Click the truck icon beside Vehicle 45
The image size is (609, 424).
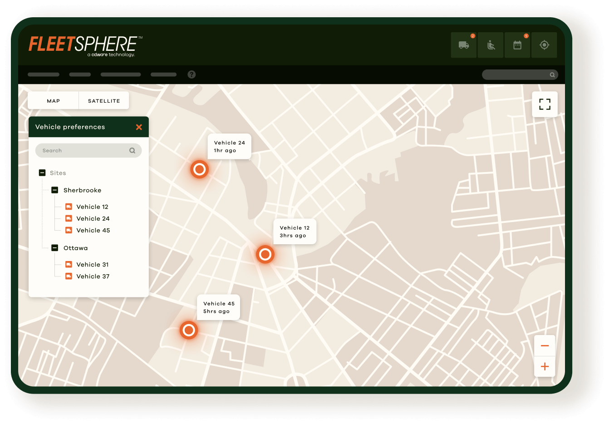pos(69,230)
